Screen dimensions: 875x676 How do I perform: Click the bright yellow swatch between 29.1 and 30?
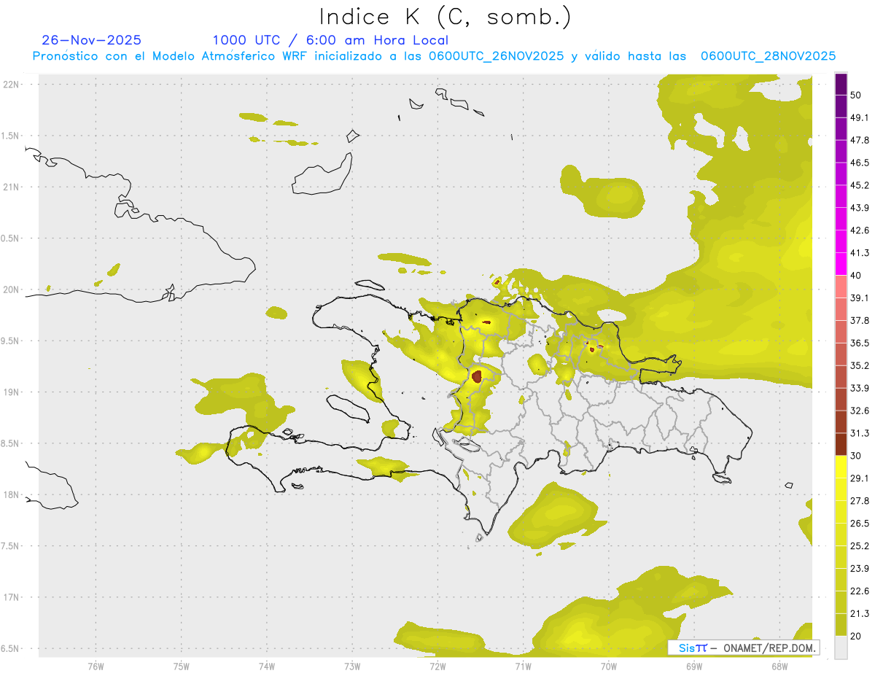[841, 467]
